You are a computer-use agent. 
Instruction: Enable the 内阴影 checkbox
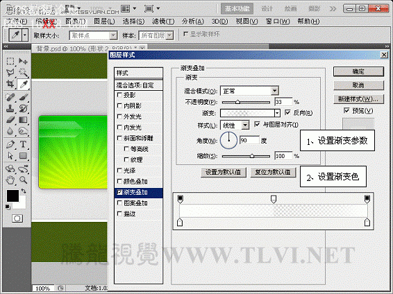(x=119, y=105)
